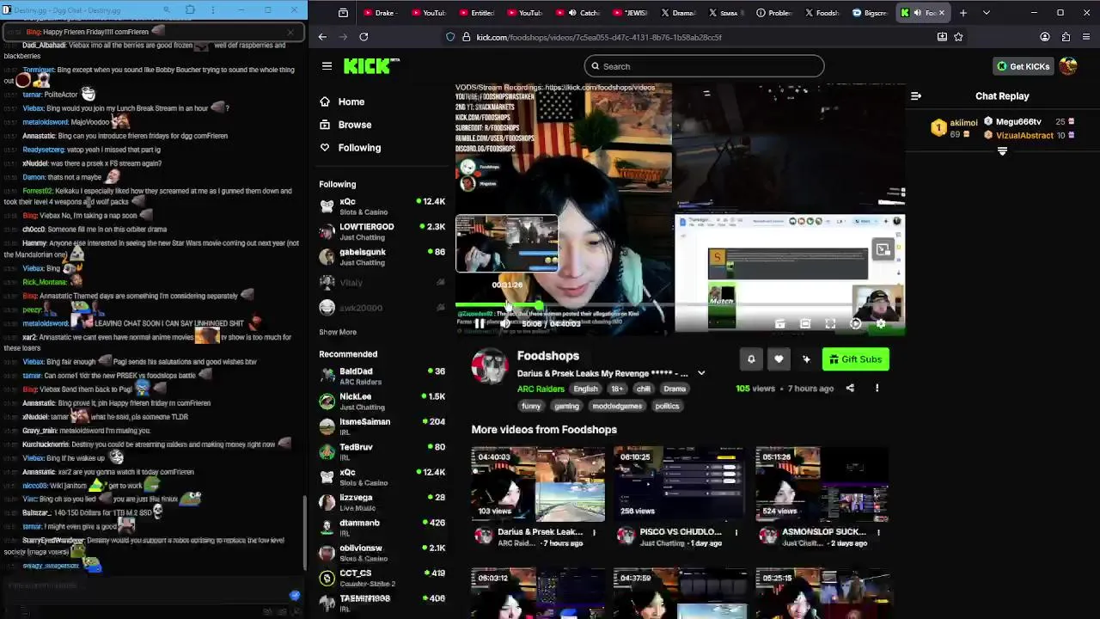Go to Home in Kick sidebar
Image resolution: width=1100 pixels, height=619 pixels.
pos(351,101)
